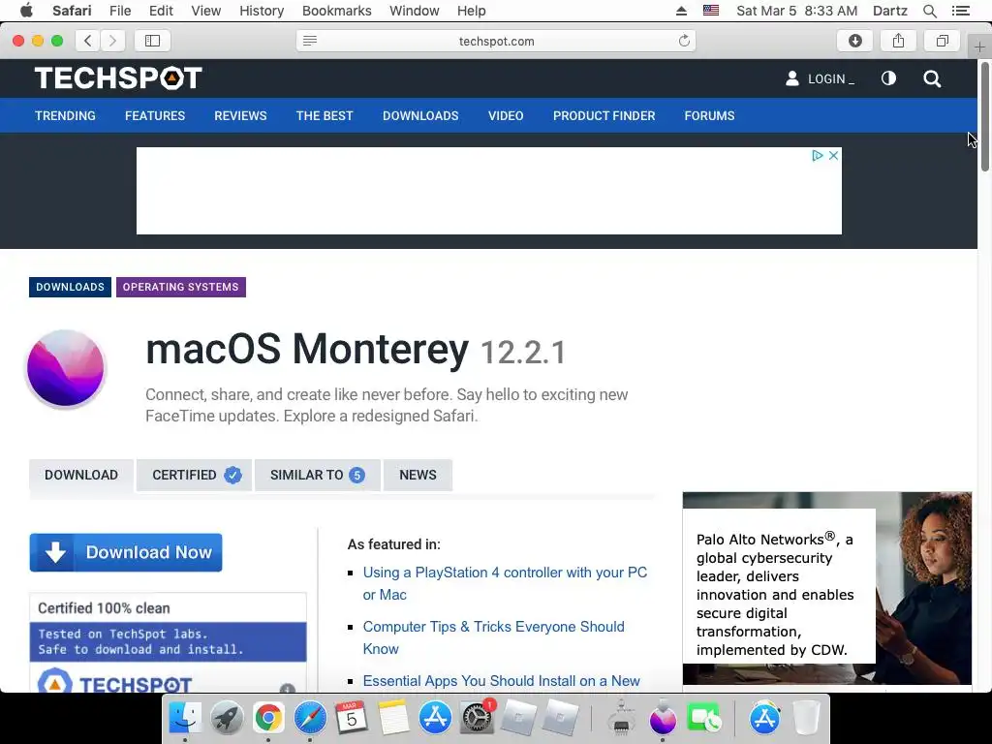
Task: Open the Safari menu
Action: pos(72,11)
